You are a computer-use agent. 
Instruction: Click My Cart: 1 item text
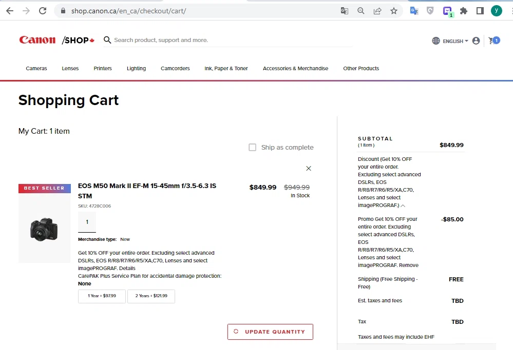(x=44, y=131)
